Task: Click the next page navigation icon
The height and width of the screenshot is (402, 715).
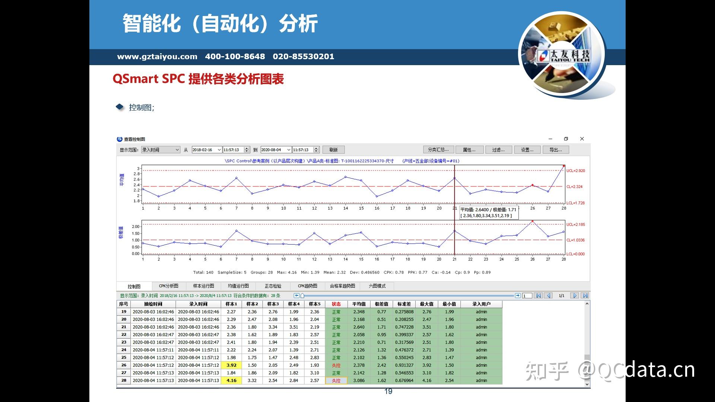Action: tap(575, 295)
